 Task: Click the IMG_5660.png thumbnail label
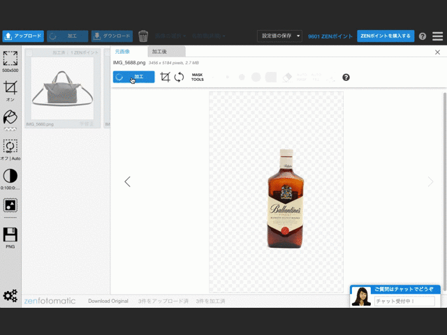tap(40, 124)
